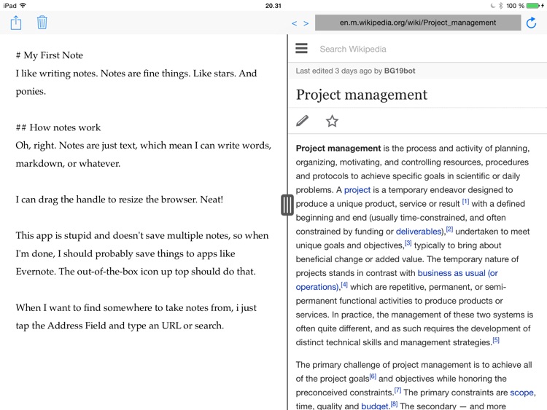Tap citation reference [5]

pyautogui.click(x=496, y=340)
